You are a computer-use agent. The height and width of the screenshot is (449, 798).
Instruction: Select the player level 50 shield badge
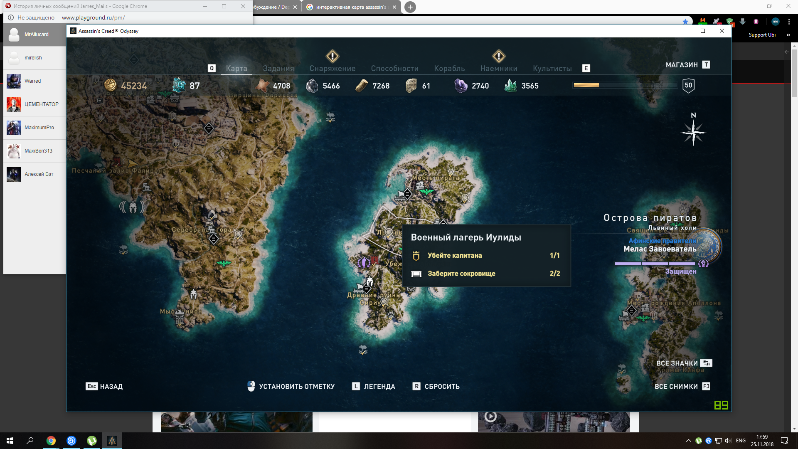[688, 86]
